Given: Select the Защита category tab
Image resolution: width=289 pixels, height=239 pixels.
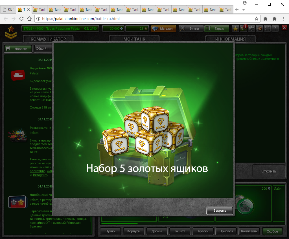Looking at the screenshot, I should (x=180, y=231).
